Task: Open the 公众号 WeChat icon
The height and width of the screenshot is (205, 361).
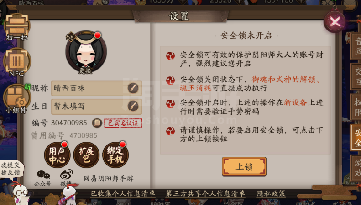Action: [x=43, y=178]
